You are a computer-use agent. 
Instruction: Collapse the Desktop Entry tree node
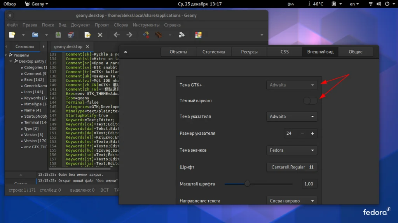pyautogui.click(x=11, y=61)
